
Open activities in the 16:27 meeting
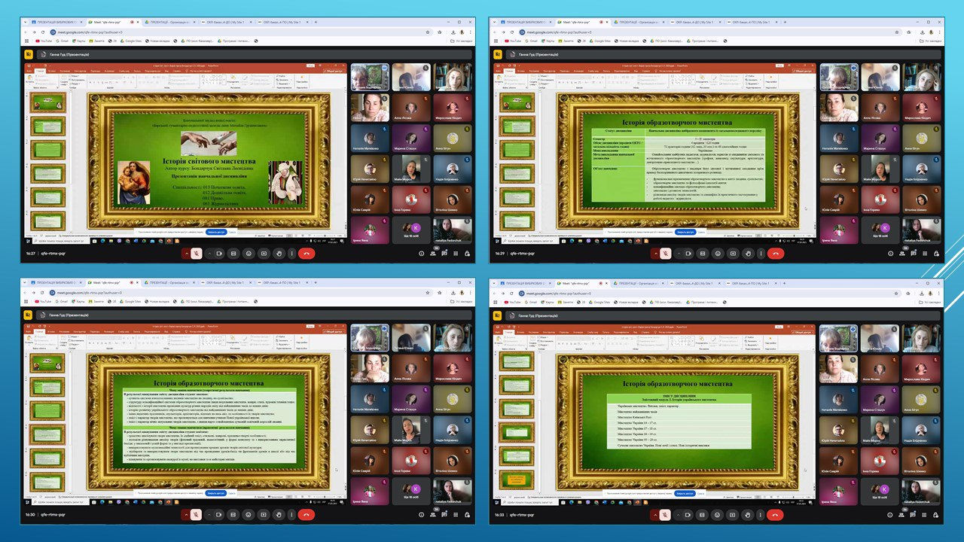(x=456, y=254)
